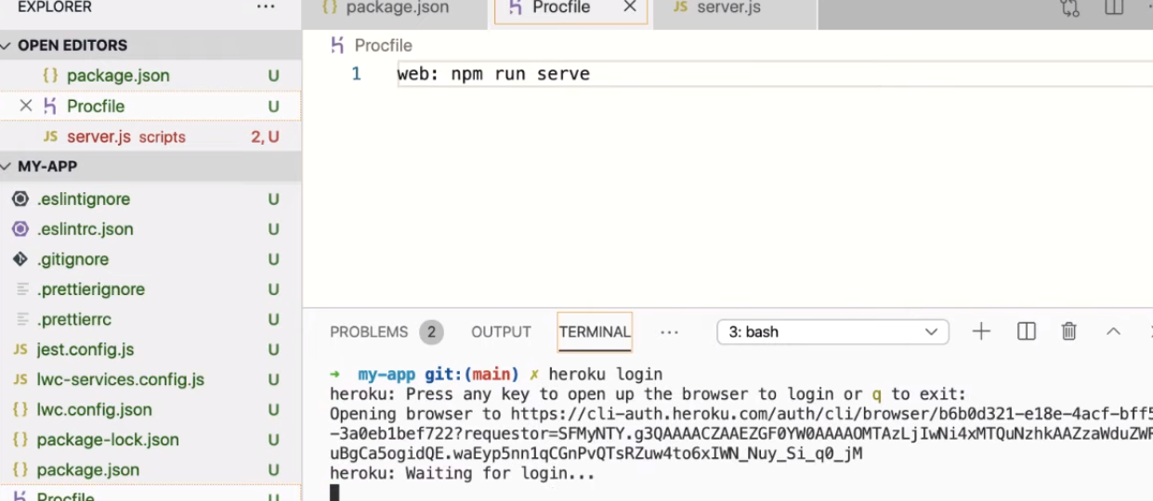Maximize terminal panel with the chevron up
The image size is (1153, 501).
(1113, 331)
